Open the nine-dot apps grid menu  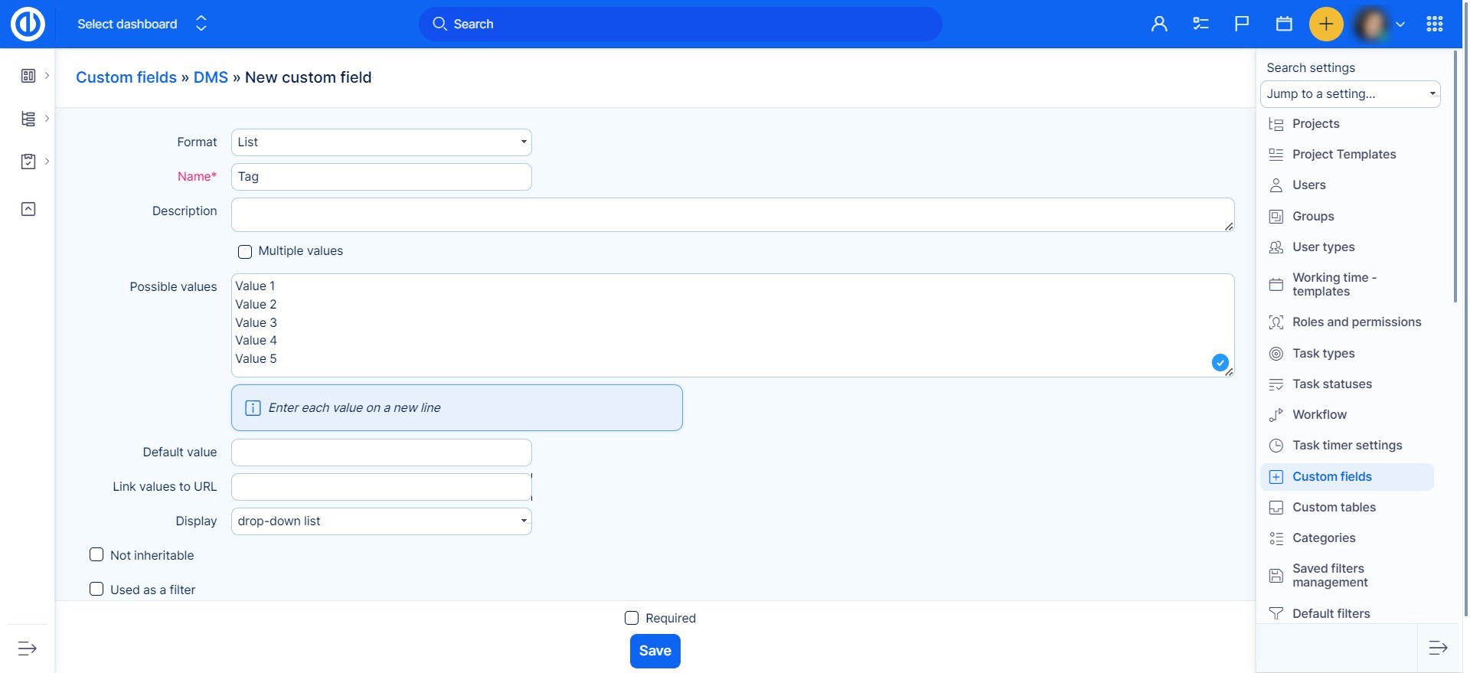coord(1435,25)
